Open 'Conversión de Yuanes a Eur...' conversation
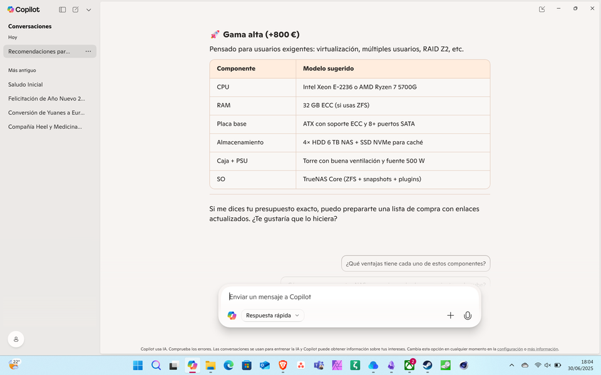Image resolution: width=601 pixels, height=375 pixels. point(46,113)
